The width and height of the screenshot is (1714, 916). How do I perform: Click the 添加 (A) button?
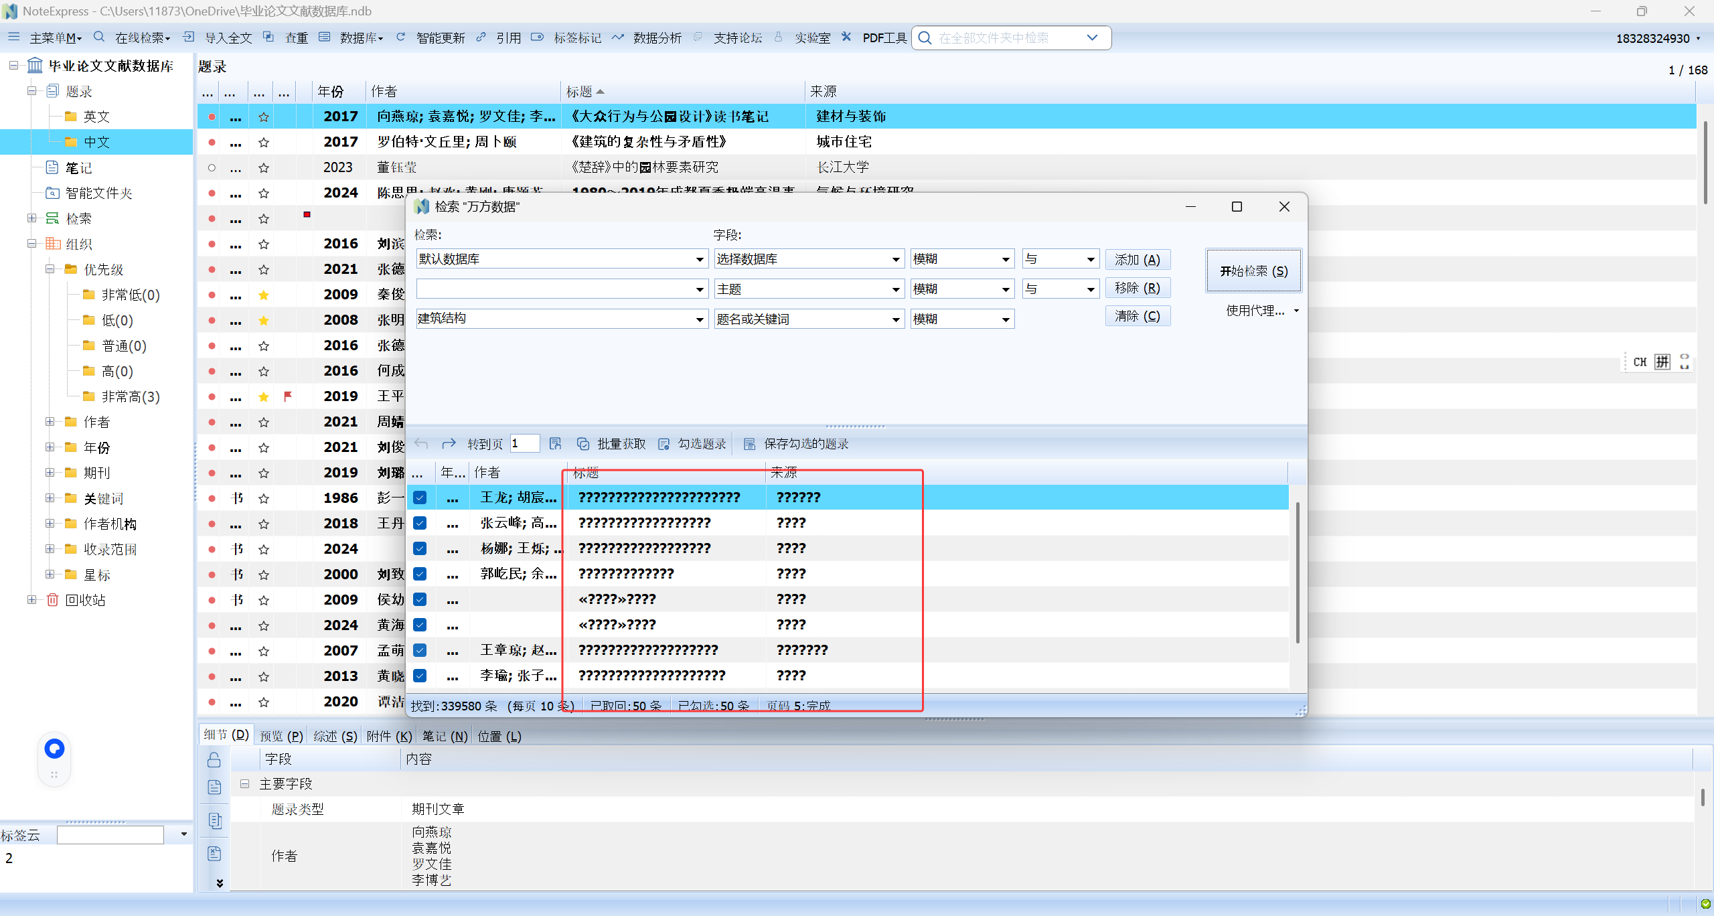click(1138, 260)
